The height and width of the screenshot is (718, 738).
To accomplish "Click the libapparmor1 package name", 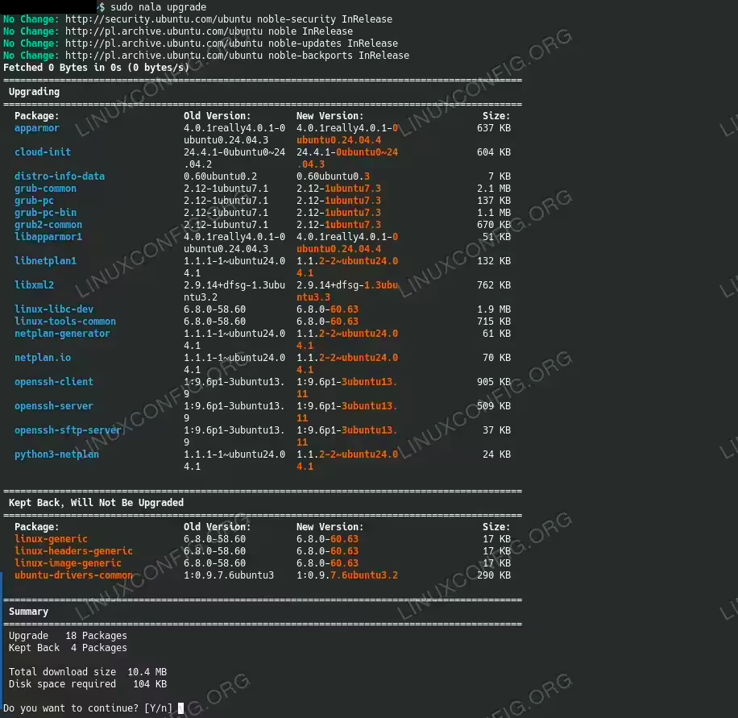I will 48,237.
